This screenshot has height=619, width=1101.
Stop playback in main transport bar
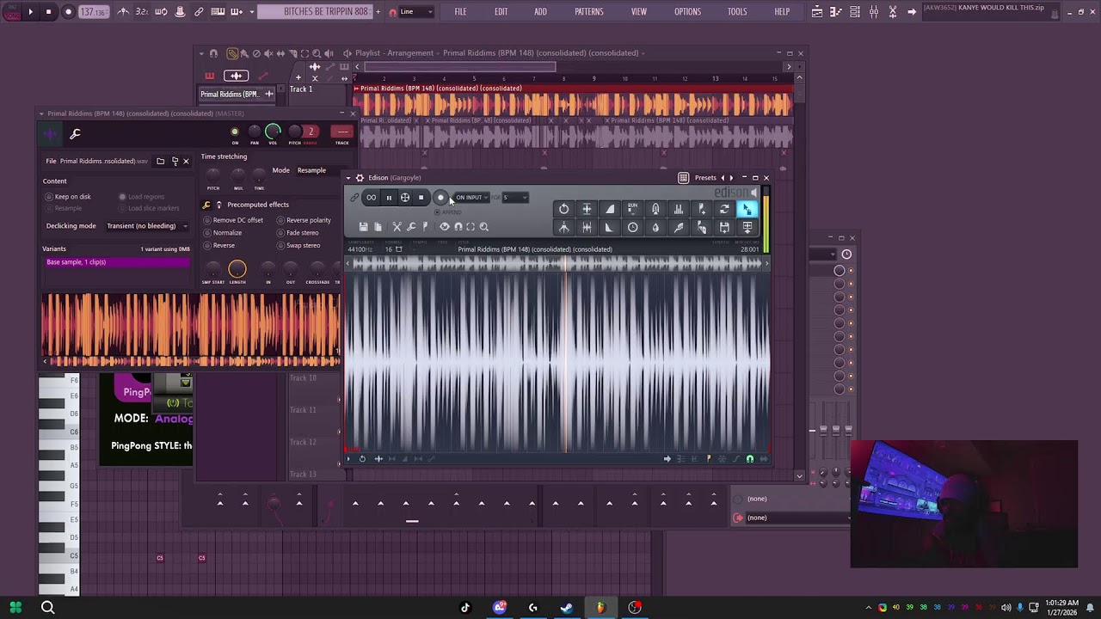pos(48,12)
